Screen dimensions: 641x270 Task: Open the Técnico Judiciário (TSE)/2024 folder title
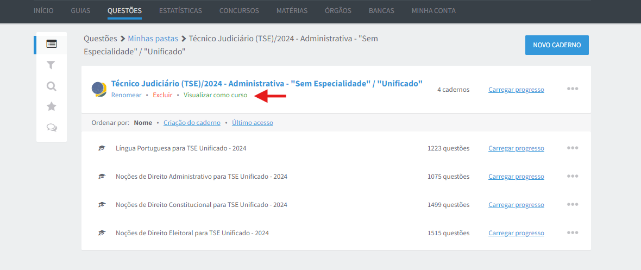click(x=267, y=84)
